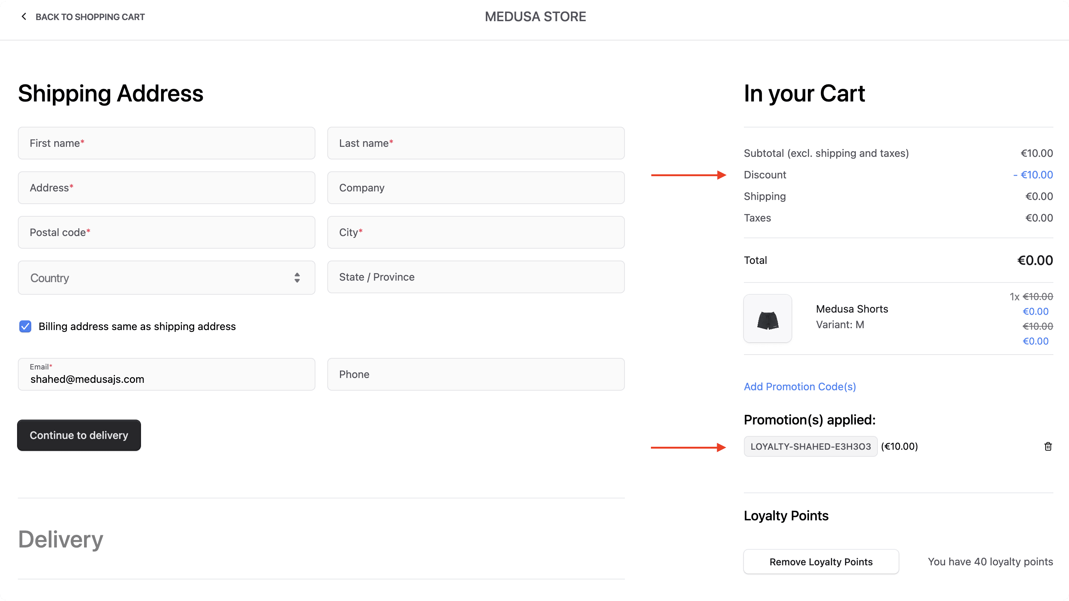Click the First name input field

pyautogui.click(x=166, y=143)
